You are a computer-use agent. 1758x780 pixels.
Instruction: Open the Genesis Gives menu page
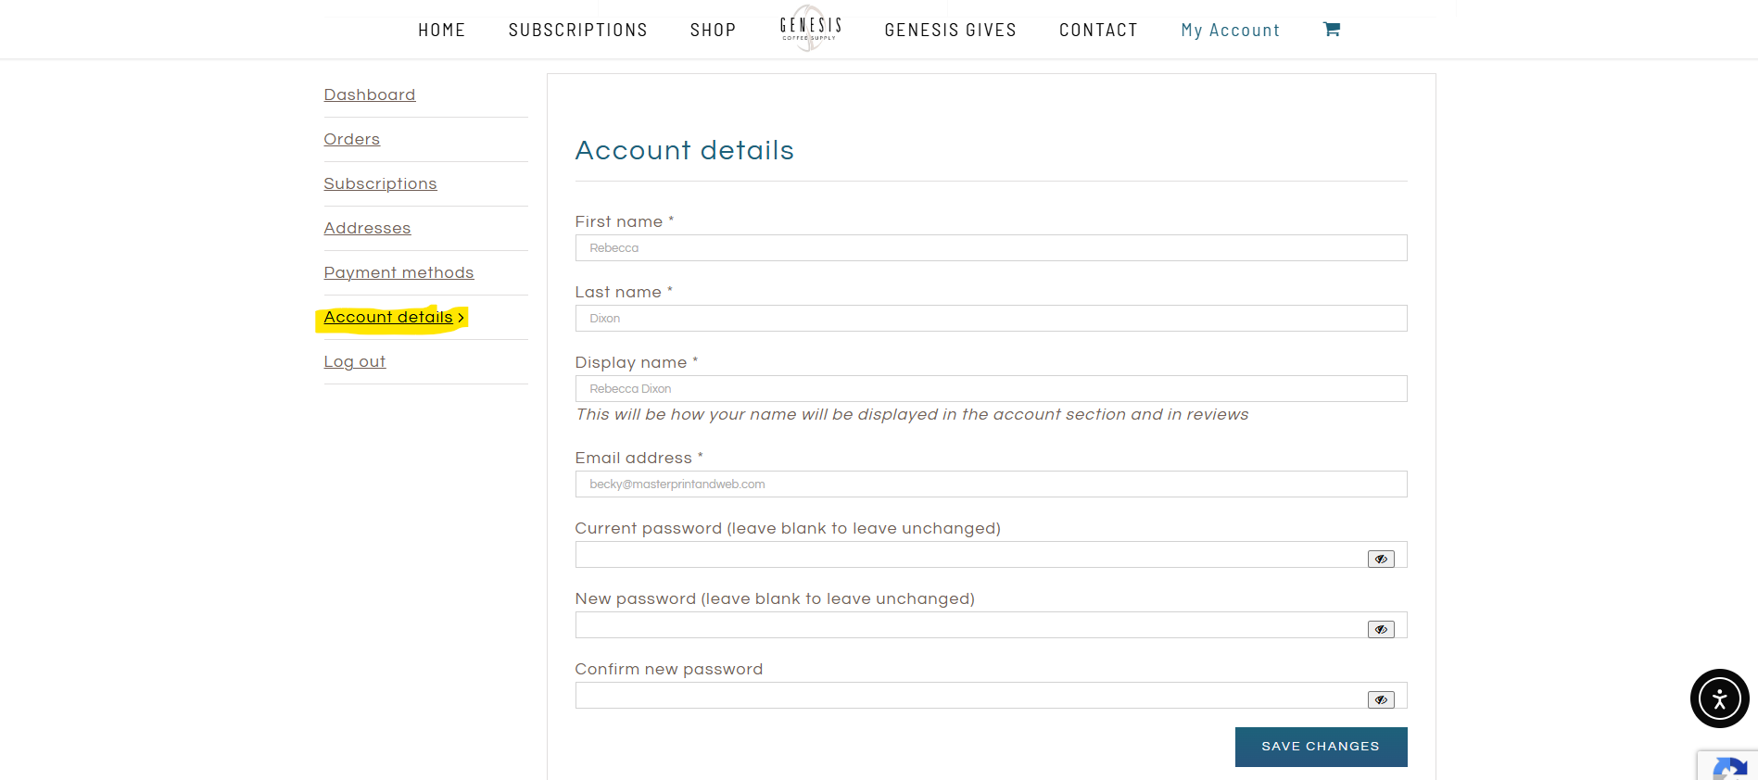click(950, 31)
